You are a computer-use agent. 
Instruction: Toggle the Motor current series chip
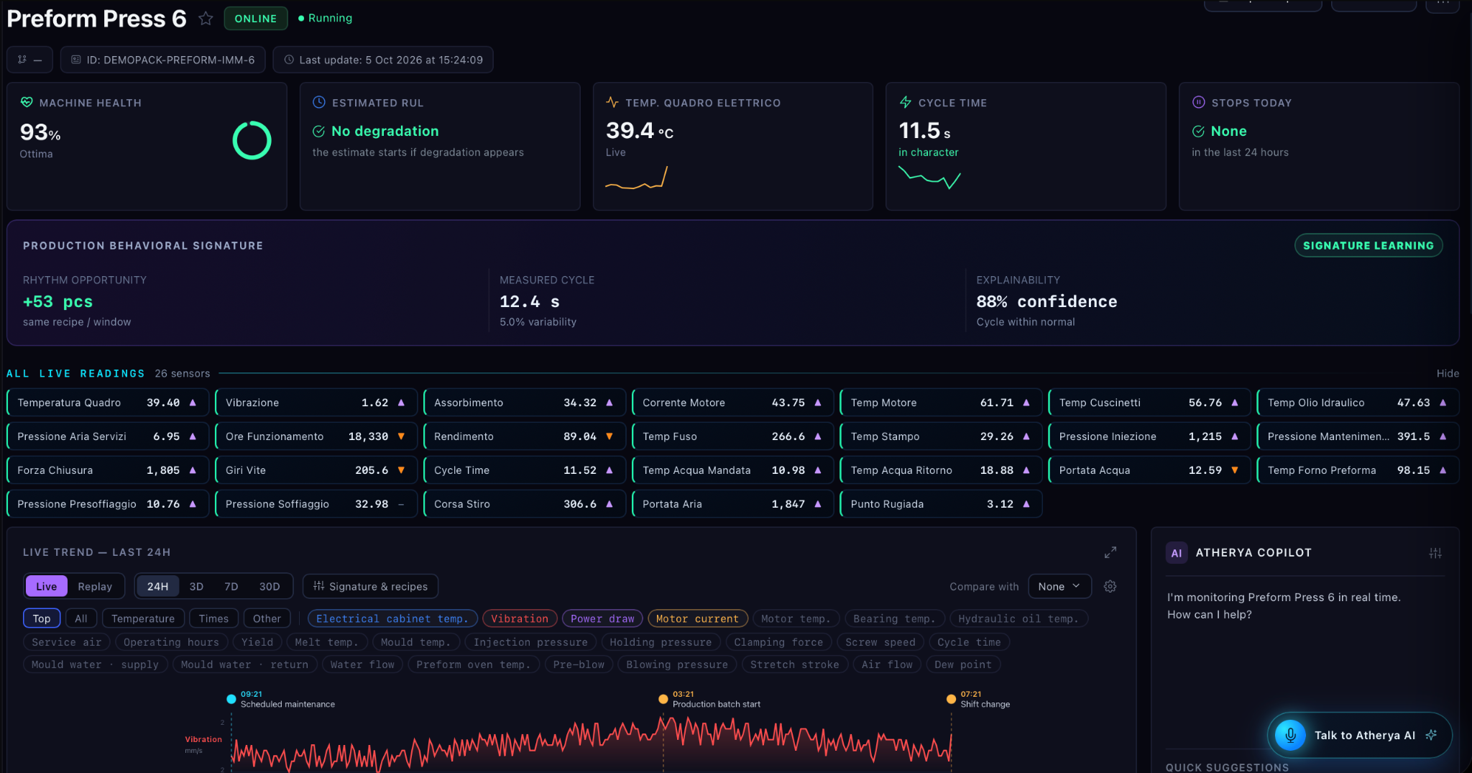[x=697, y=618]
